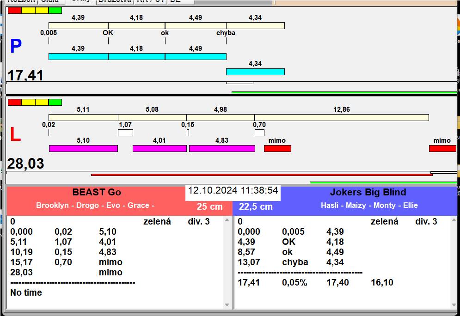Click the Jokers Big Blind team header
Screen dimensions: 460x316
[x=368, y=193]
